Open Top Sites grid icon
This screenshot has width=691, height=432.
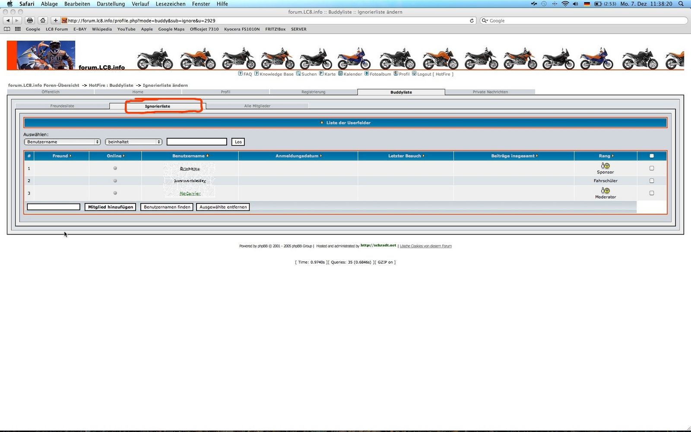pos(18,29)
